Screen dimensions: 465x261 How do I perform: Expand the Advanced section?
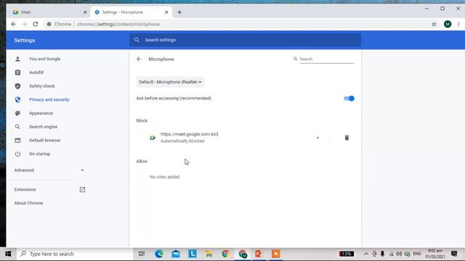(x=49, y=170)
